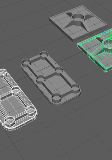Click rightmost corner cylinder on solid six-cylinder plate
The height and width of the screenshot is (160, 112).
click(x=75, y=87)
